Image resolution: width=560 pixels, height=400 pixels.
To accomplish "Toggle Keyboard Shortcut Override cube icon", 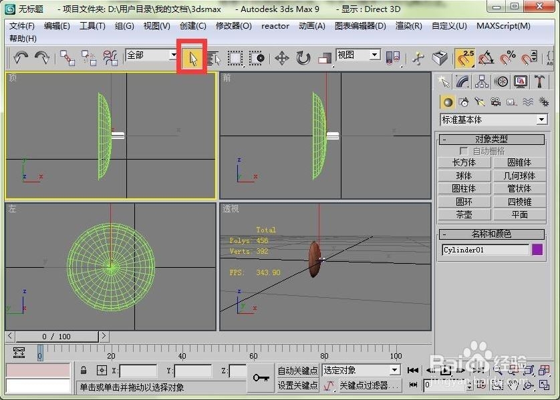I will click(440, 58).
